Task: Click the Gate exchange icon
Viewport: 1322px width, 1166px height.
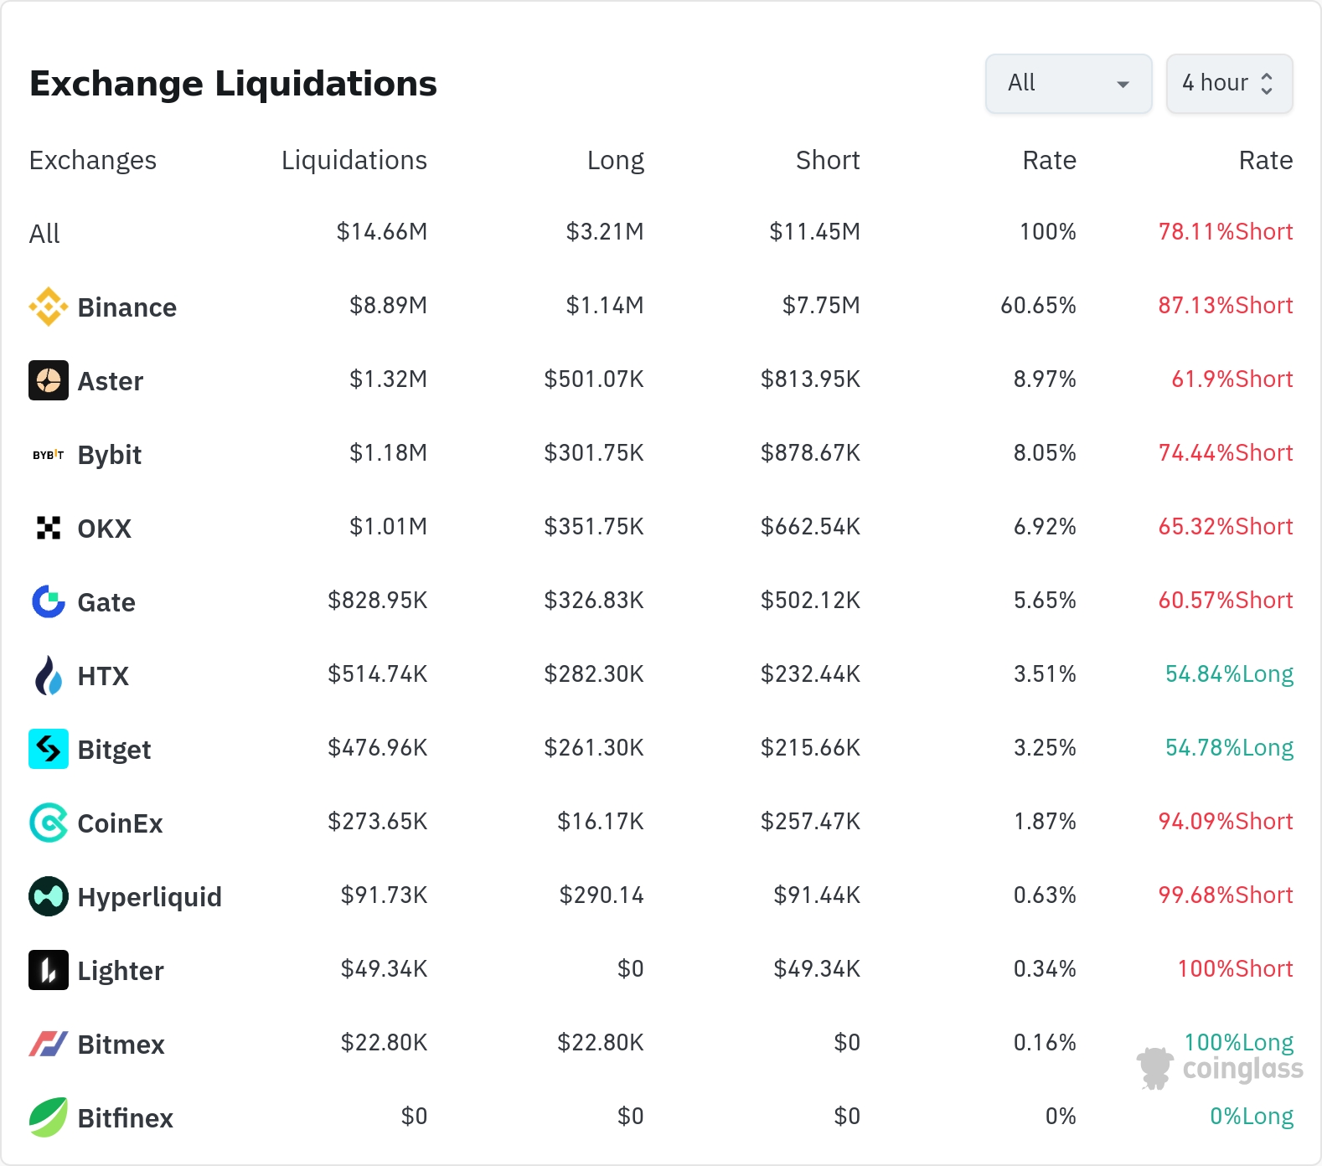Action: click(x=49, y=601)
